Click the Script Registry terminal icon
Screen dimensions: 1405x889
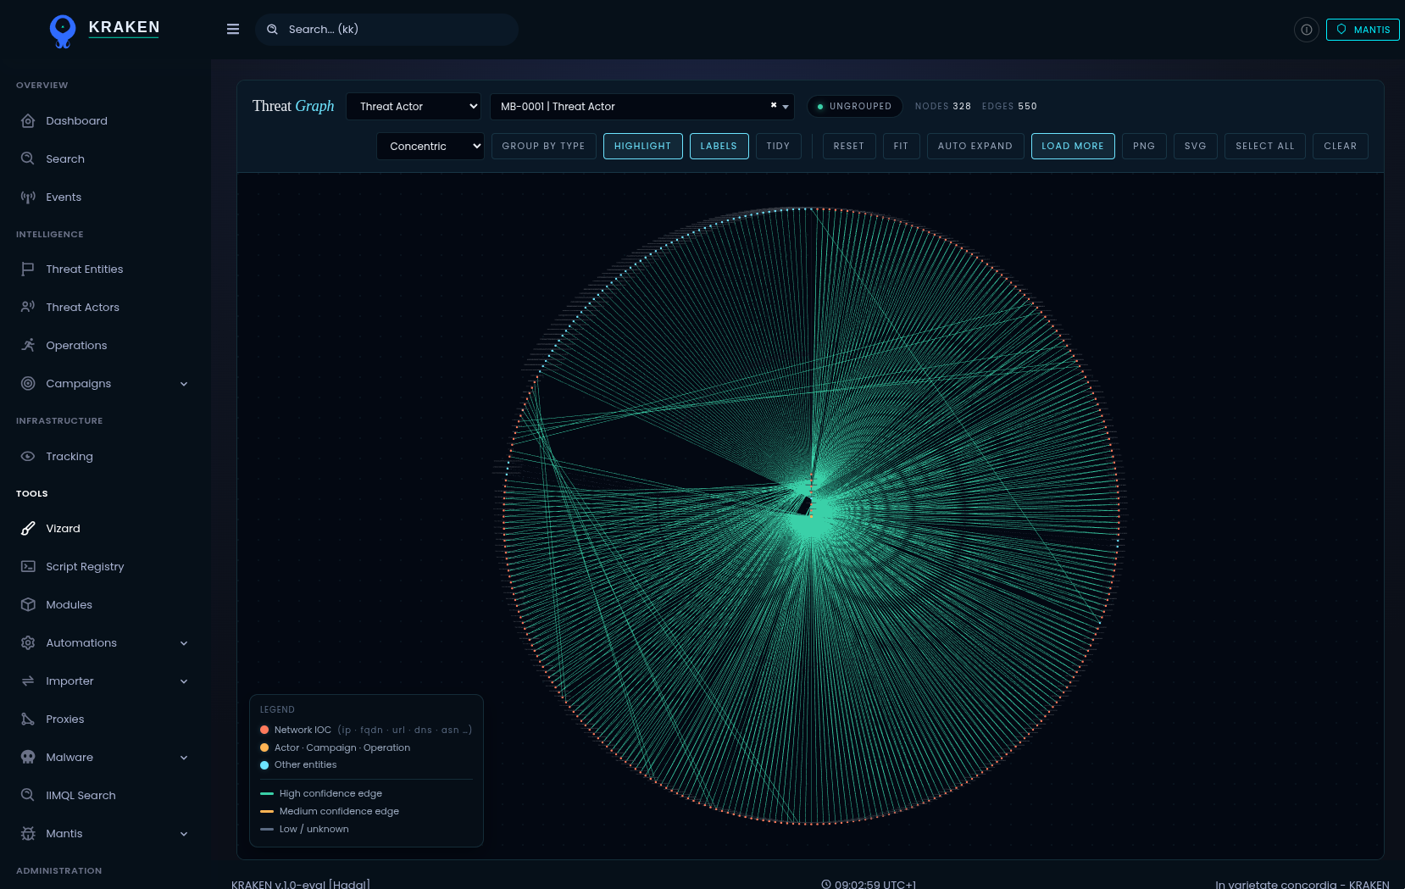click(28, 567)
